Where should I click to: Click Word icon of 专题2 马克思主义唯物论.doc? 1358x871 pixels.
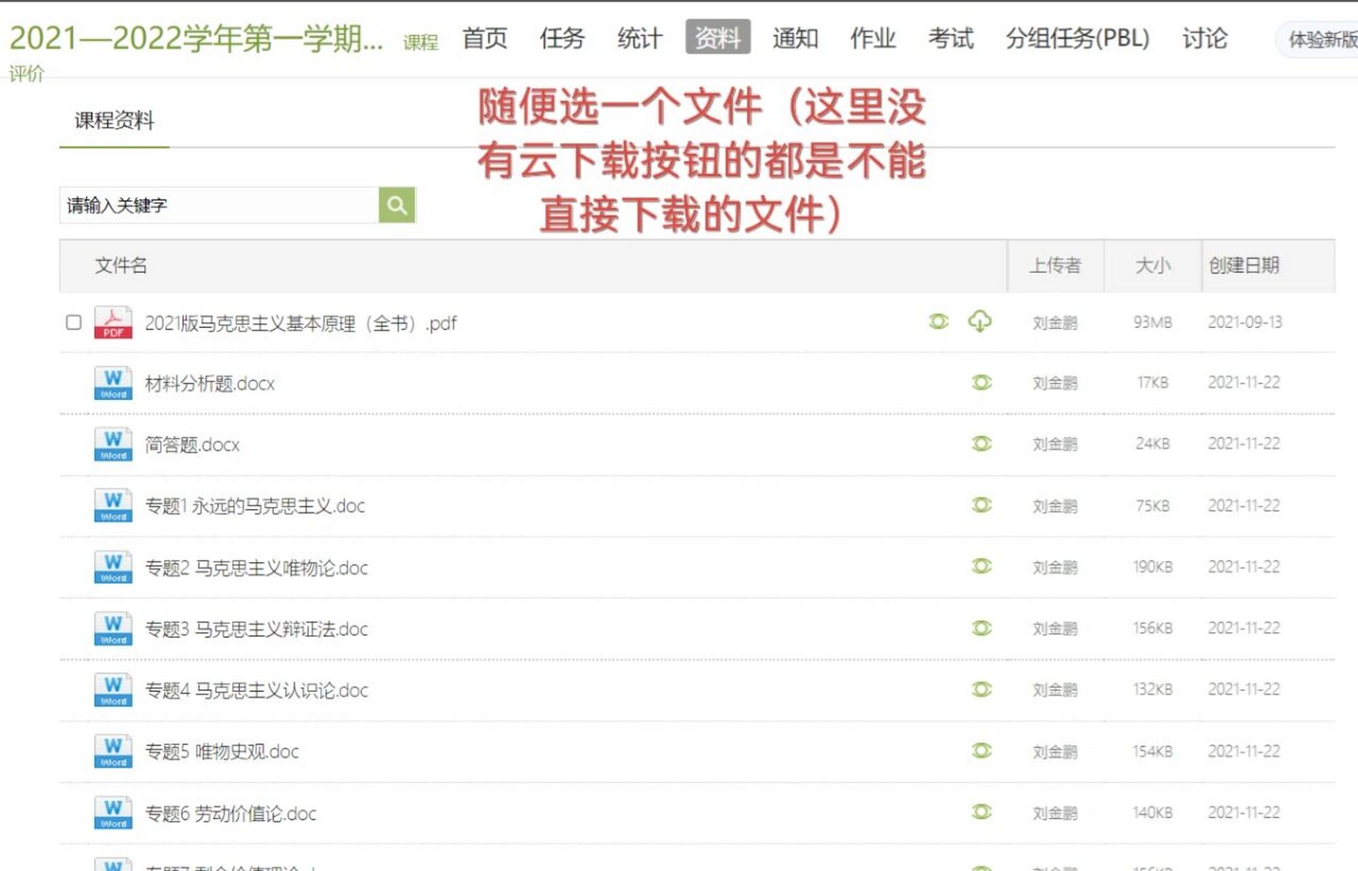113,568
